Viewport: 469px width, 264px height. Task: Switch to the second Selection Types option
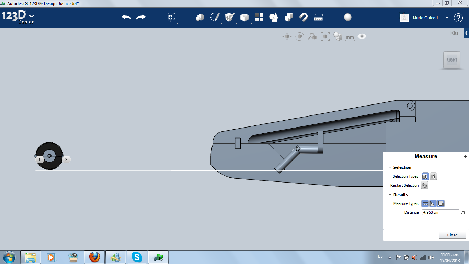tap(433, 176)
